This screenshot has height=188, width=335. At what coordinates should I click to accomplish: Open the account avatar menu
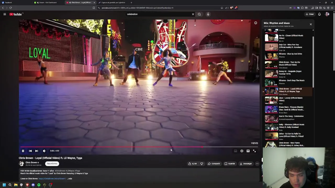[x=327, y=14]
